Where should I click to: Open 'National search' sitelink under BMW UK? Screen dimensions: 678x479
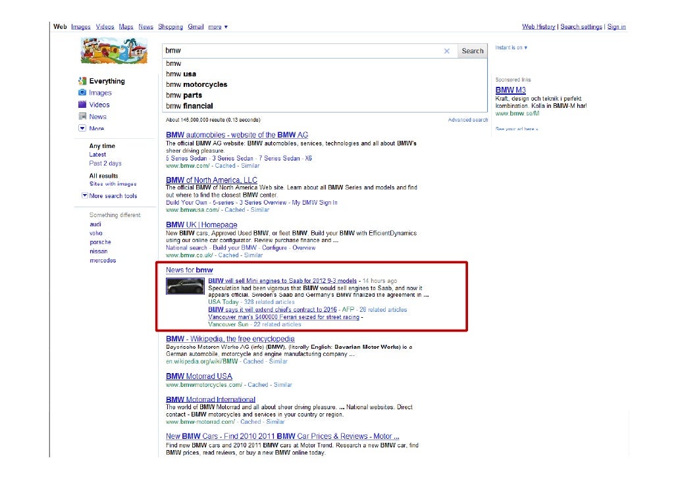click(186, 247)
